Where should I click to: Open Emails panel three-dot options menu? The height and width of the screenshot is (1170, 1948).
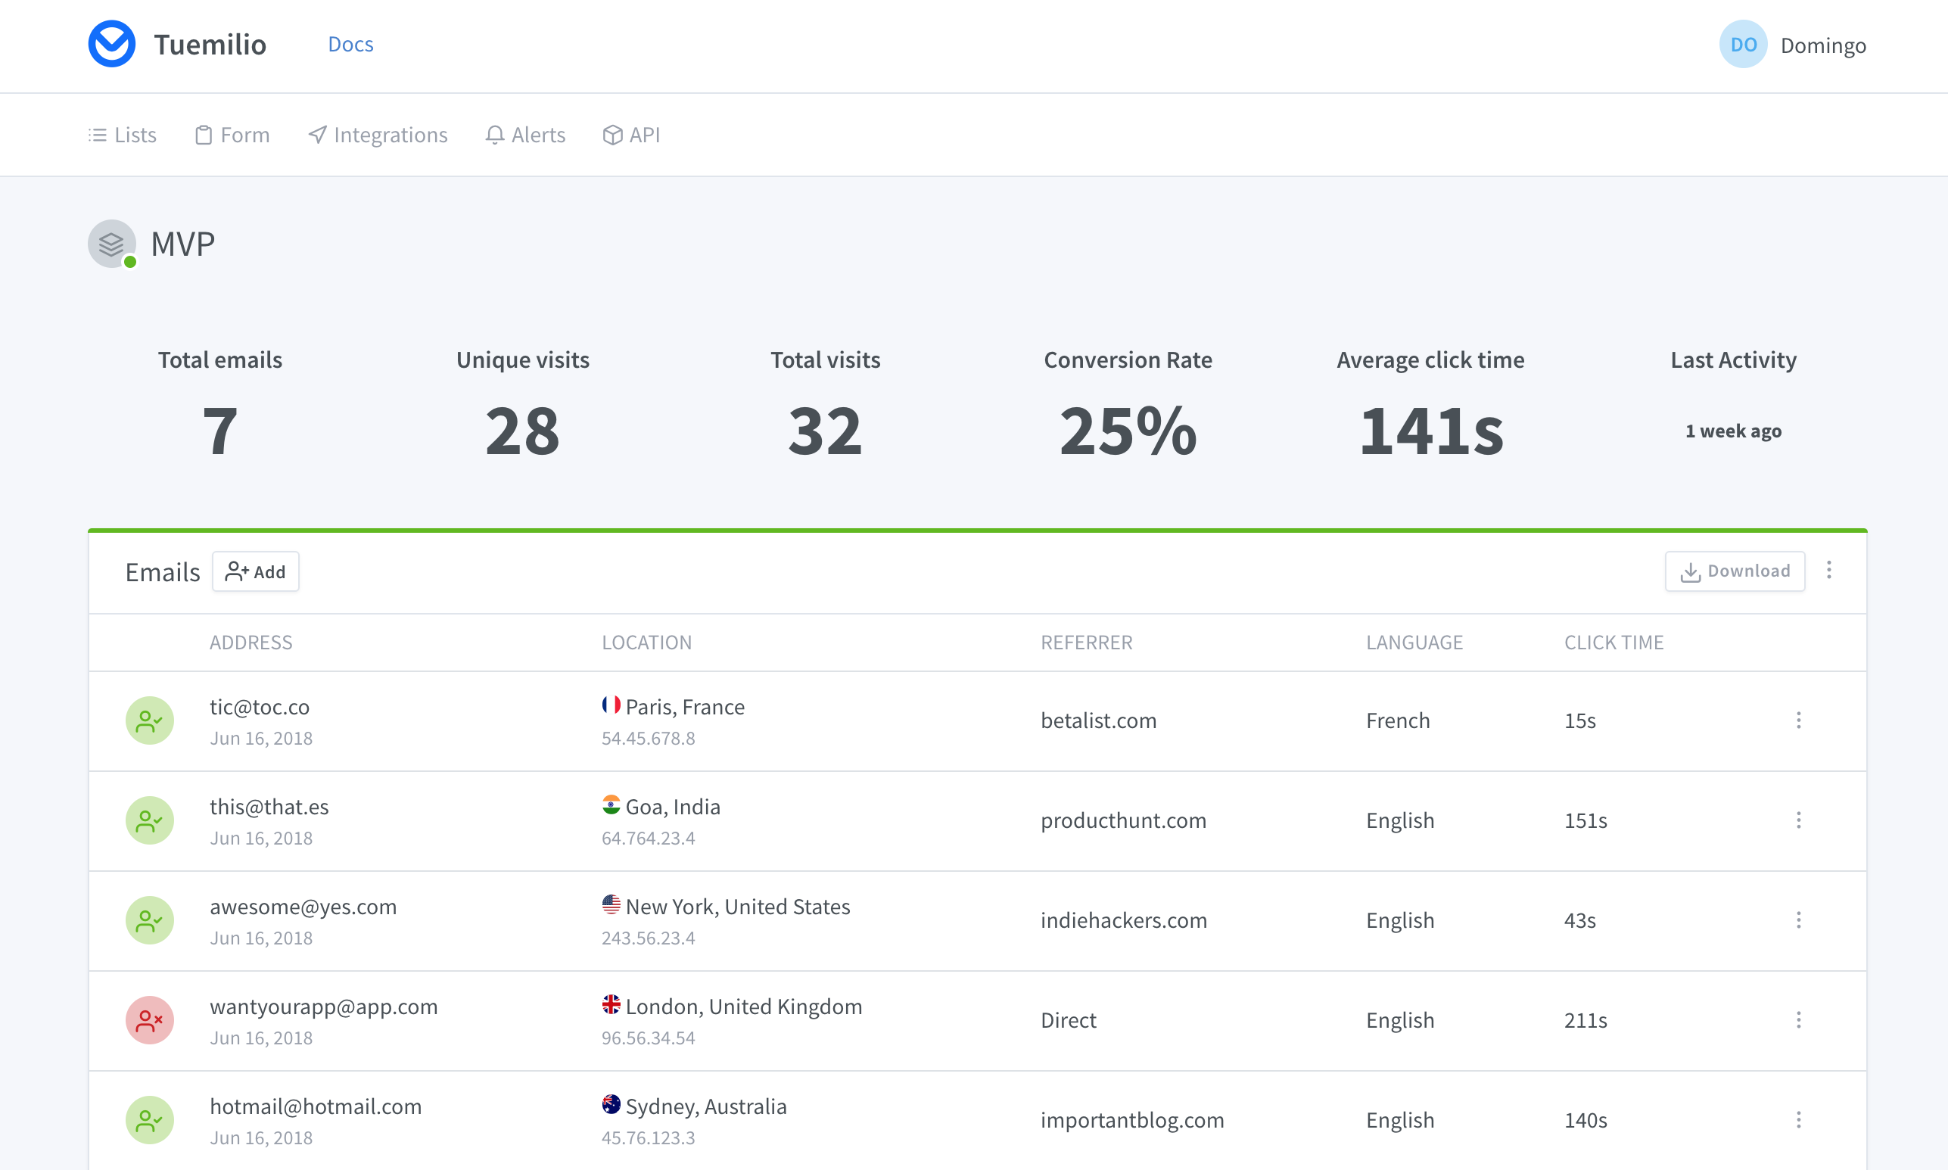point(1829,570)
